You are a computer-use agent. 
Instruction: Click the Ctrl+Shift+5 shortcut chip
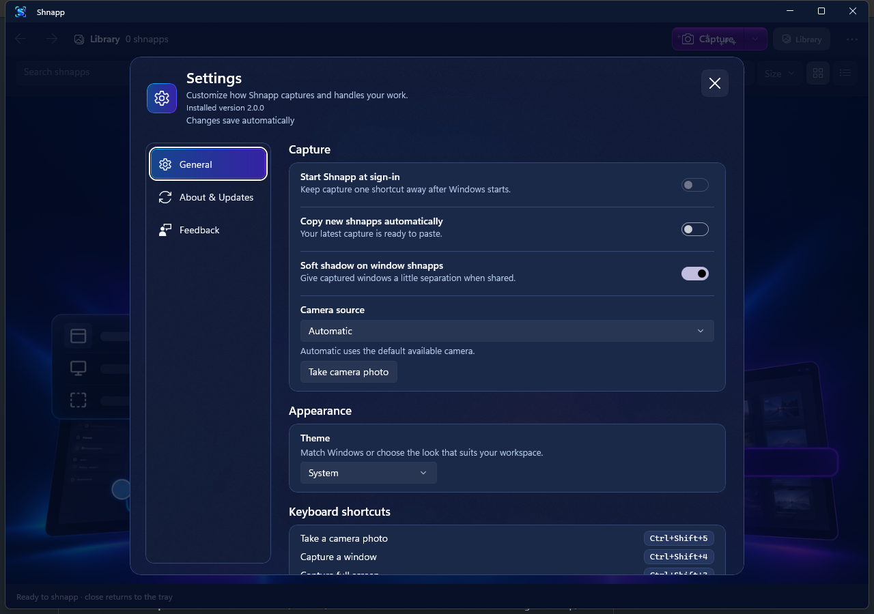pyautogui.click(x=679, y=538)
